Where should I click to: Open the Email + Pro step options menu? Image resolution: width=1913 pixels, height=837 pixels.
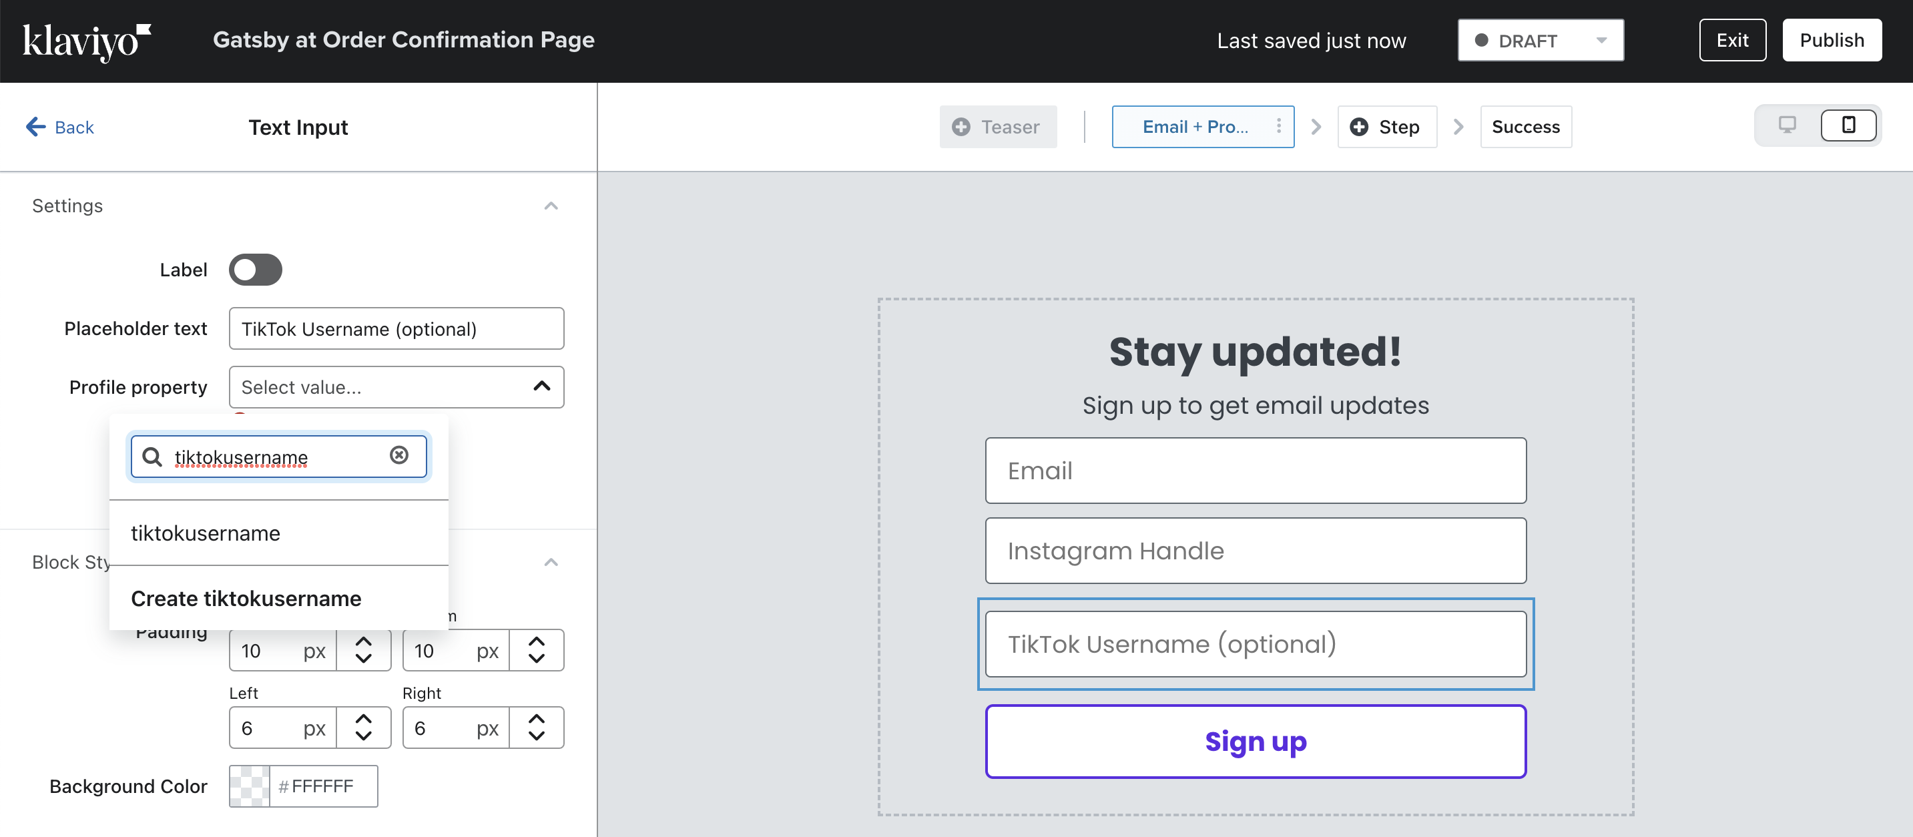1278,126
